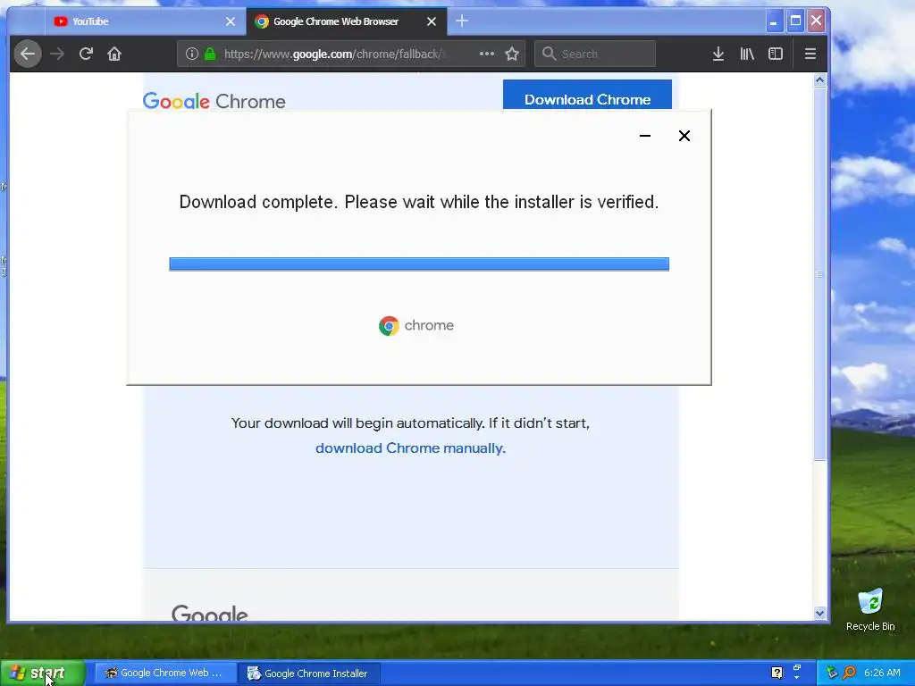Open the Firefox downloads arrow
915x686 pixels.
pos(718,54)
